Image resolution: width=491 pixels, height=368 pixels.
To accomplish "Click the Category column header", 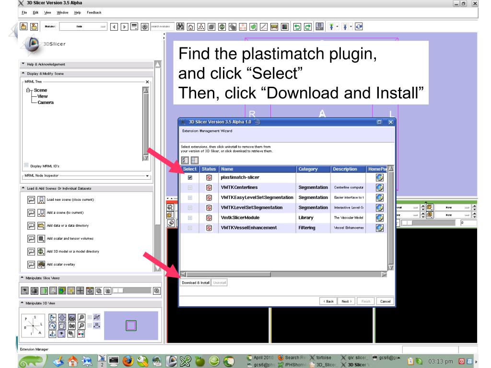I will pos(313,169).
